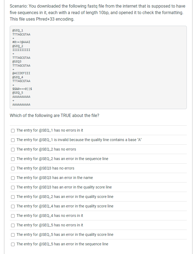The height and width of the screenshot is (254, 196).
Task: Check "The entry for @SEQ_1 has no errors in it"
Action: pos(13,131)
